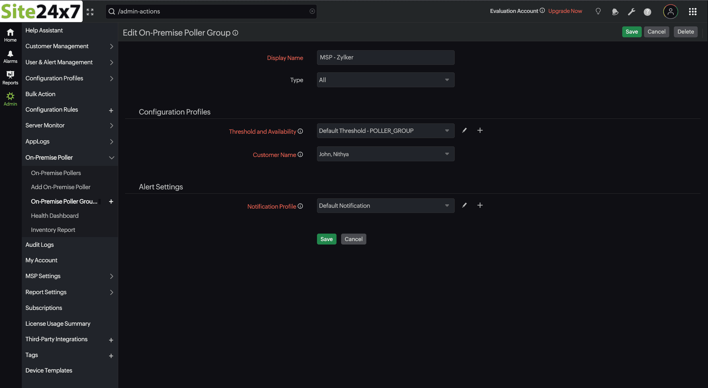Click the Home icon in the sidebar
The image size is (708, 388).
coord(10,35)
